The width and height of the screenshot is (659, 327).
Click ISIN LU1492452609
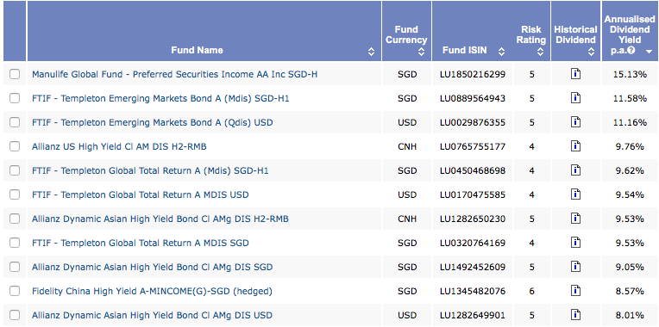coord(473,267)
